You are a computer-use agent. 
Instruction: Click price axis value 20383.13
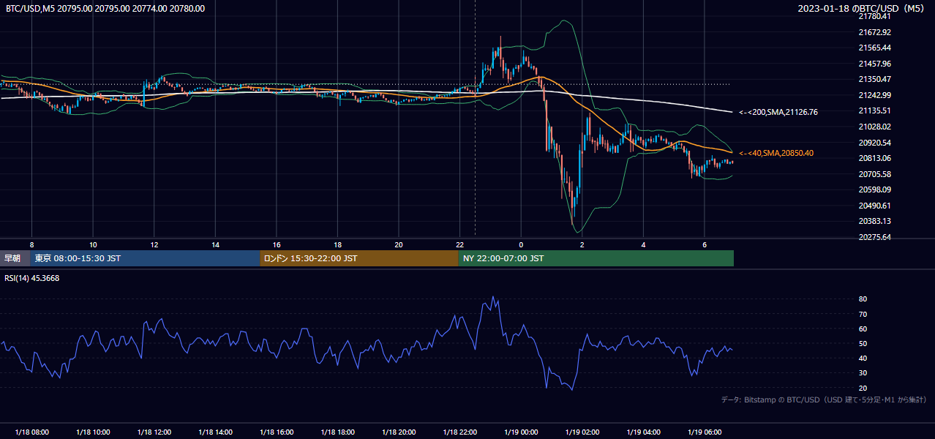874,221
